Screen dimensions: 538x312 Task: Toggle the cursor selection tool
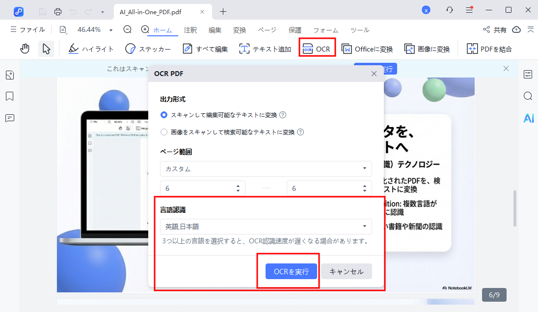point(46,49)
